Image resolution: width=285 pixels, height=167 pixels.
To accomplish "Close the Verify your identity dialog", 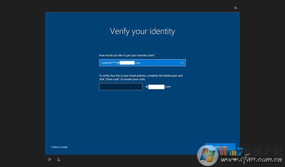I will [x=236, y=8].
